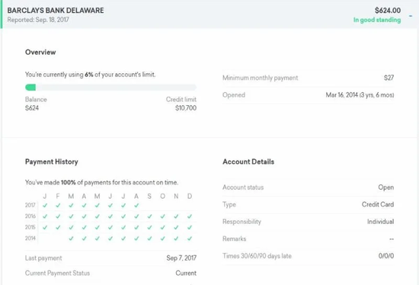Click the January 2017 payment checkmark
The height and width of the screenshot is (285, 419).
pos(45,206)
